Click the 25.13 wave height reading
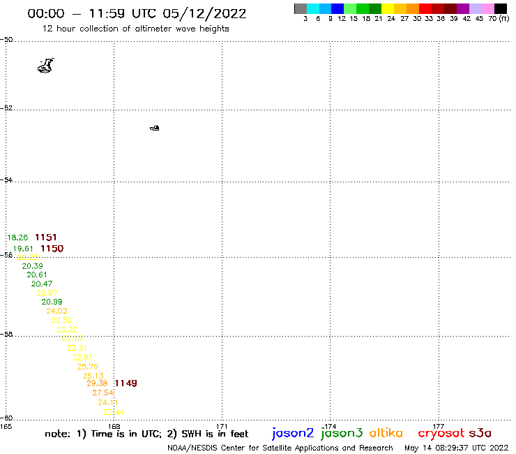 tap(93, 376)
